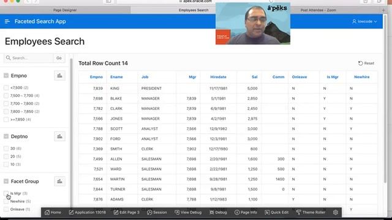Check the Onleave facet option
Image resolution: width=392 pixels, height=220 pixels.
6,210
